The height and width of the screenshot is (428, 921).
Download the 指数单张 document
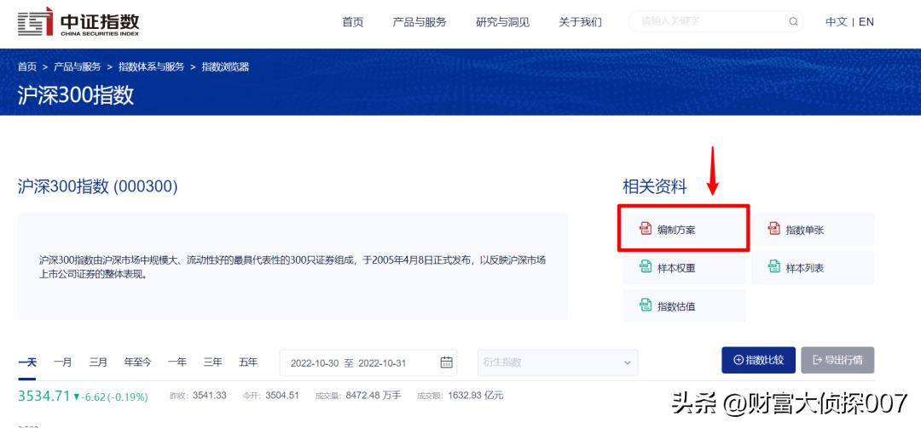pyautogui.click(x=813, y=229)
